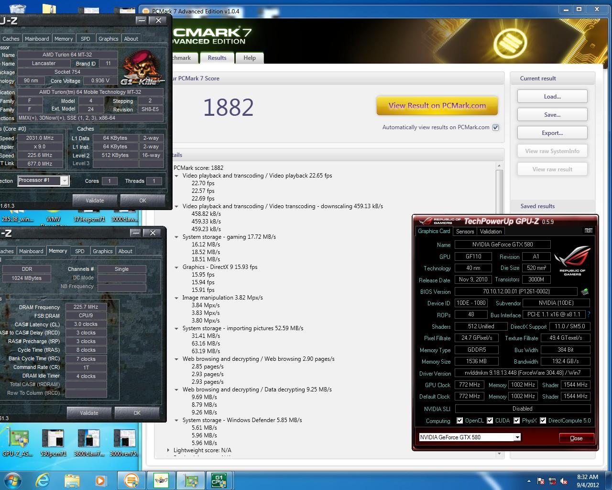Open the 3000claw desktop file
Image resolution: width=612 pixels, height=490 pixels.
click(x=123, y=216)
